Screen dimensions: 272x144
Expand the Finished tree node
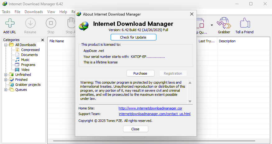(x=6, y=80)
